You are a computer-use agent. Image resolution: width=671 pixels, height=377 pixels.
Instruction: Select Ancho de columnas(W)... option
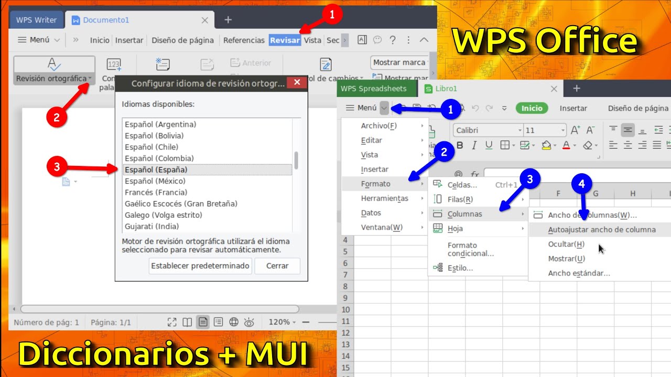[600, 215]
